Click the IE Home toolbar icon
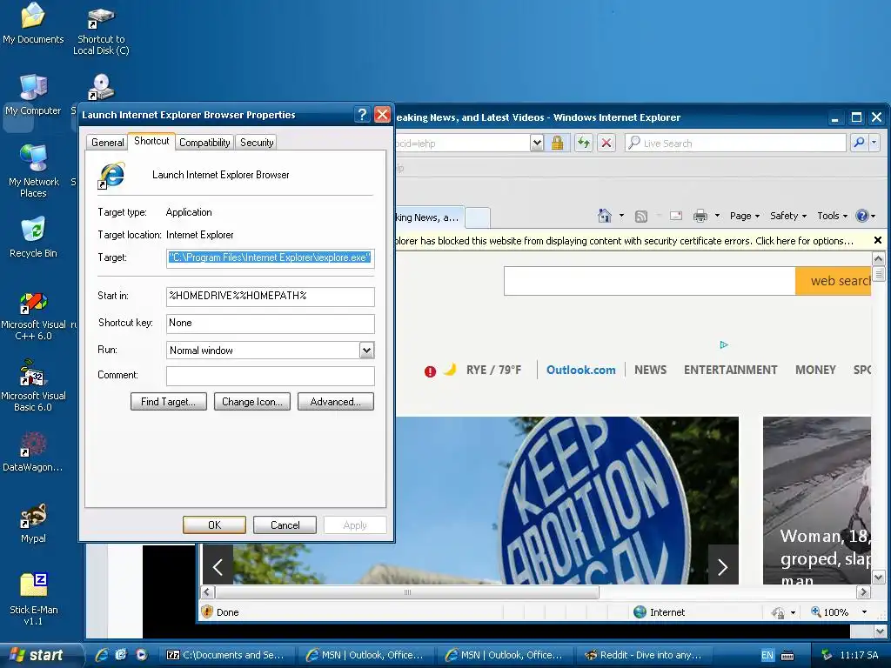 605,216
